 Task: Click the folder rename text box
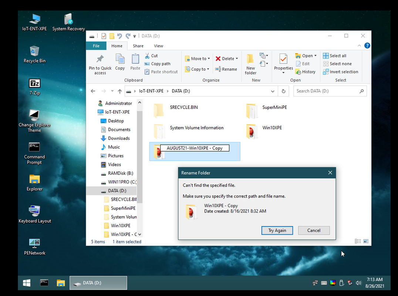(195, 148)
